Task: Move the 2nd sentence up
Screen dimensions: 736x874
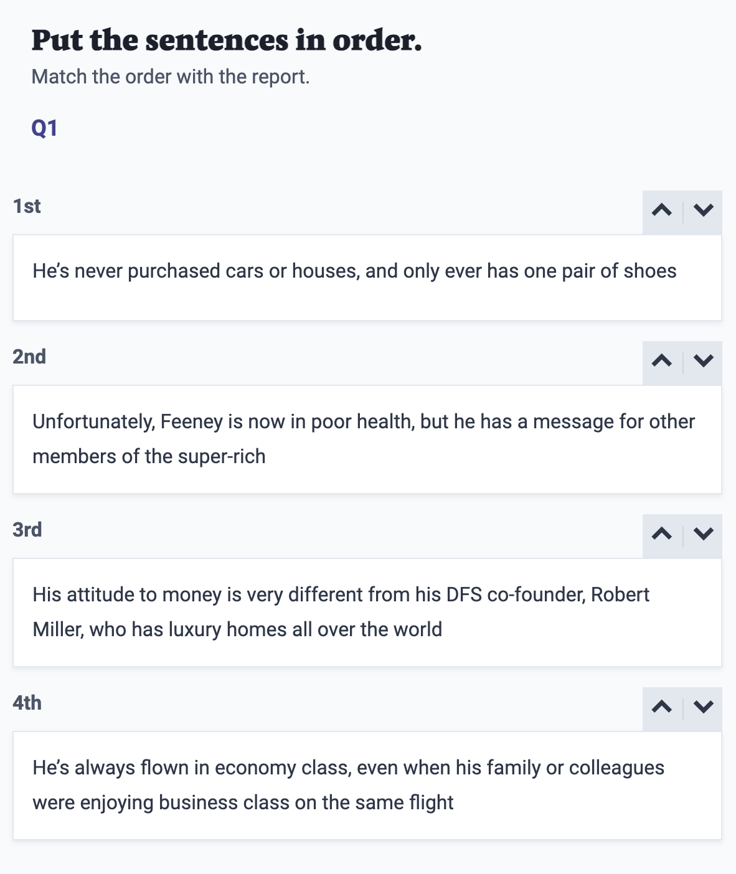Action: point(662,361)
